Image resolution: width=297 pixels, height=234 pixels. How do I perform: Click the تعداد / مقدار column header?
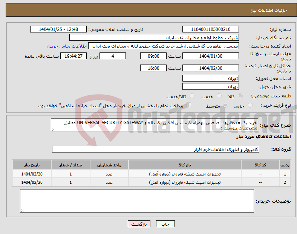70,165
